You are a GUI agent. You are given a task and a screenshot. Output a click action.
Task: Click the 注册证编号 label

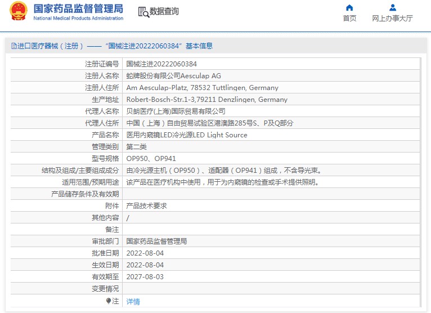pos(102,64)
